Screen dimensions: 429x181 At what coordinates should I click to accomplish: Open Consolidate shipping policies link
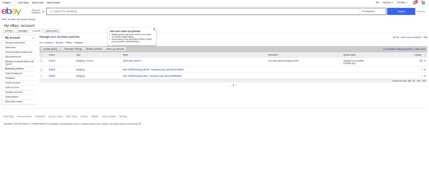click(398, 49)
